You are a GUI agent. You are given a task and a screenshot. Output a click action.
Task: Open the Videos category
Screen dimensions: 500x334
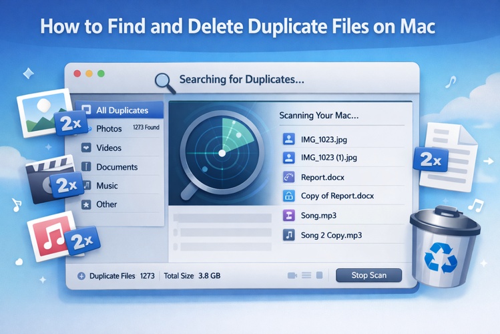(x=119, y=148)
